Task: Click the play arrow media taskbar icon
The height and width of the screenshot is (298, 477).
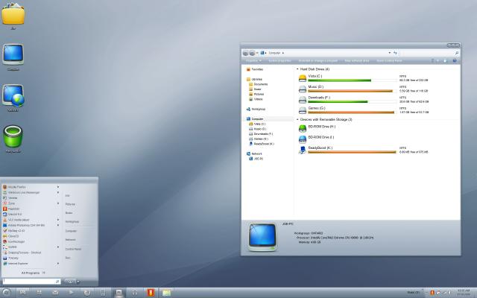Action: tap(71, 293)
